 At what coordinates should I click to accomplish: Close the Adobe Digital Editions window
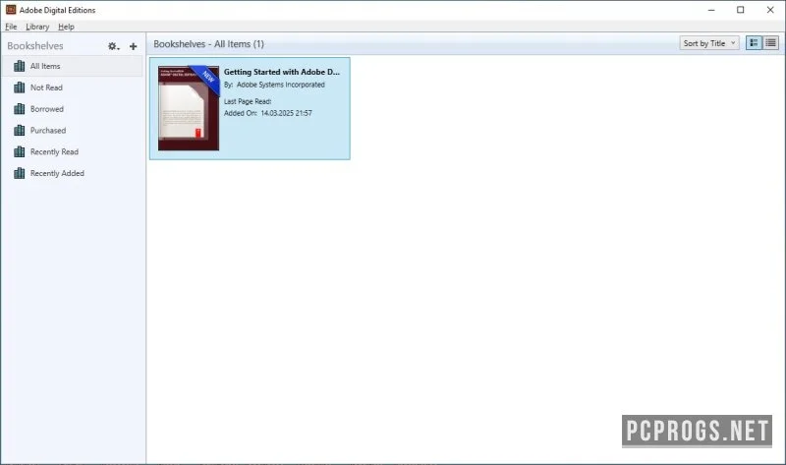coord(770,10)
